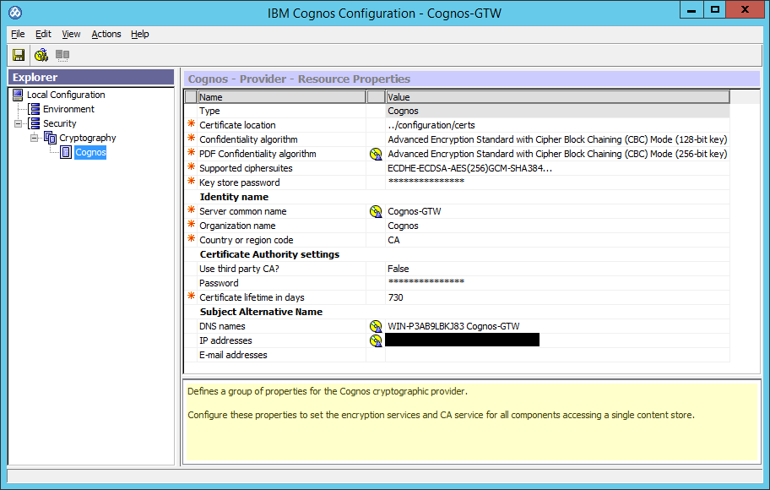Click the 'Type' property name
Screen dimensions: 770x490
pos(209,111)
